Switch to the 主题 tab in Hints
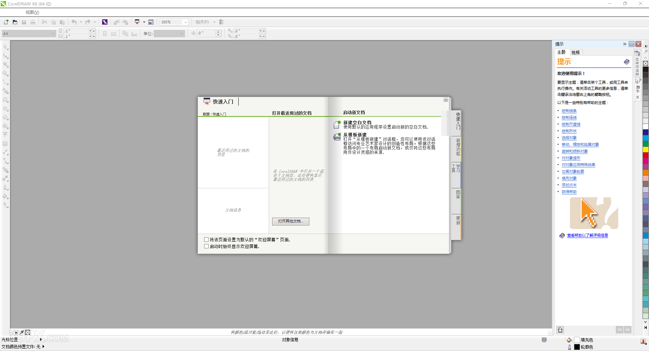 [561, 52]
